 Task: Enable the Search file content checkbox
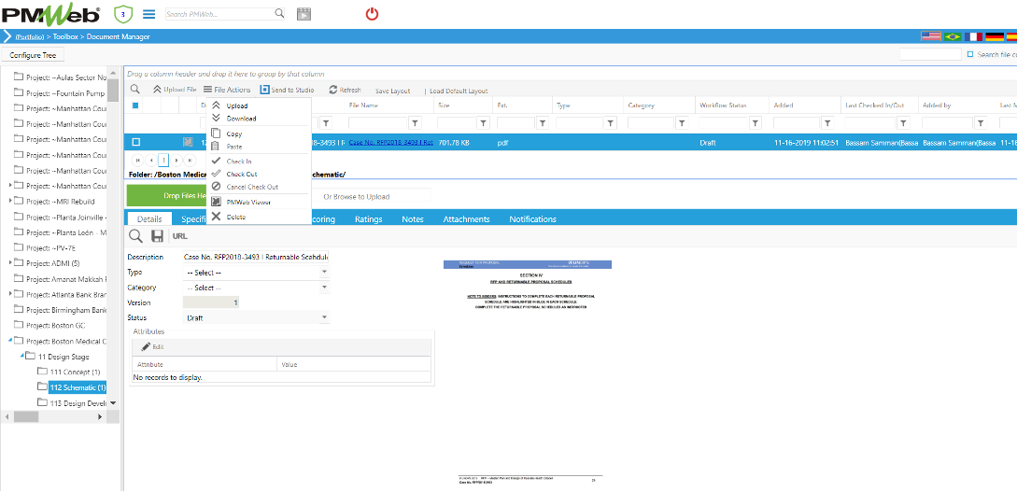(970, 54)
